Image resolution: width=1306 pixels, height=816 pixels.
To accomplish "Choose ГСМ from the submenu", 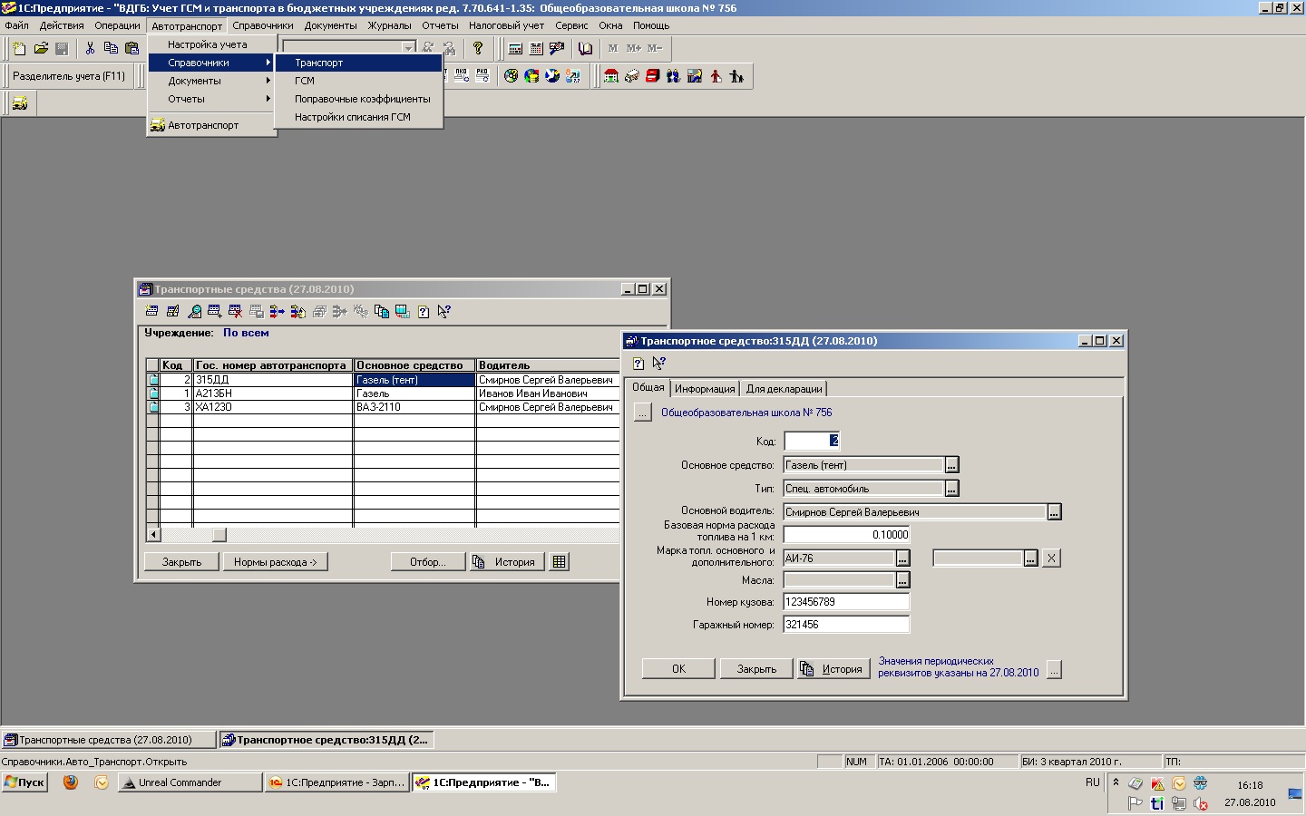I will (x=358, y=81).
